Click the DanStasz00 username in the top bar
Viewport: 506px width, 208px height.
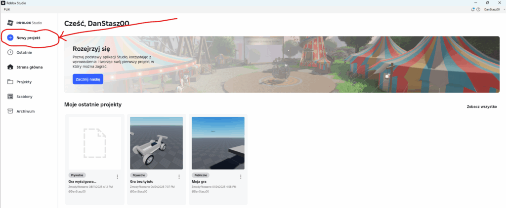pos(492,10)
